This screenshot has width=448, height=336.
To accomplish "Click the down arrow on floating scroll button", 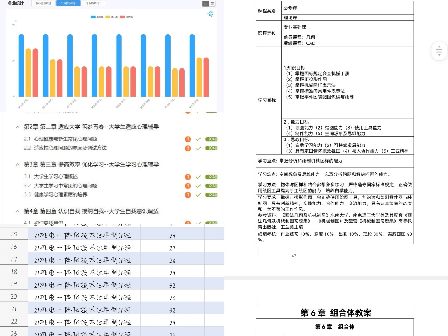I will point(439,55).
